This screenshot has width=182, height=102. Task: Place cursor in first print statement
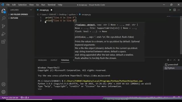(61, 18)
